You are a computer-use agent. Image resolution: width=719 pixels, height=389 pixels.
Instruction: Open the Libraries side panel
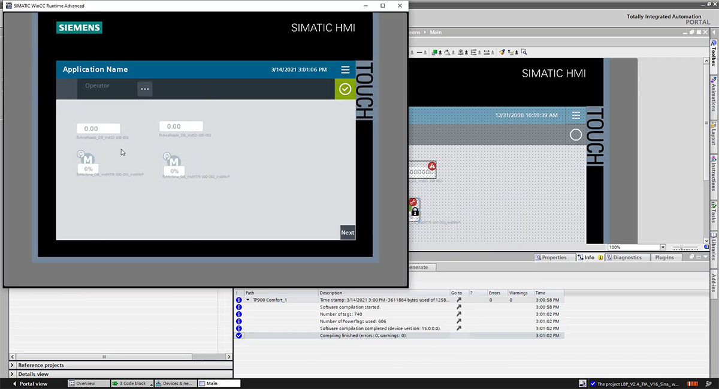(714, 249)
